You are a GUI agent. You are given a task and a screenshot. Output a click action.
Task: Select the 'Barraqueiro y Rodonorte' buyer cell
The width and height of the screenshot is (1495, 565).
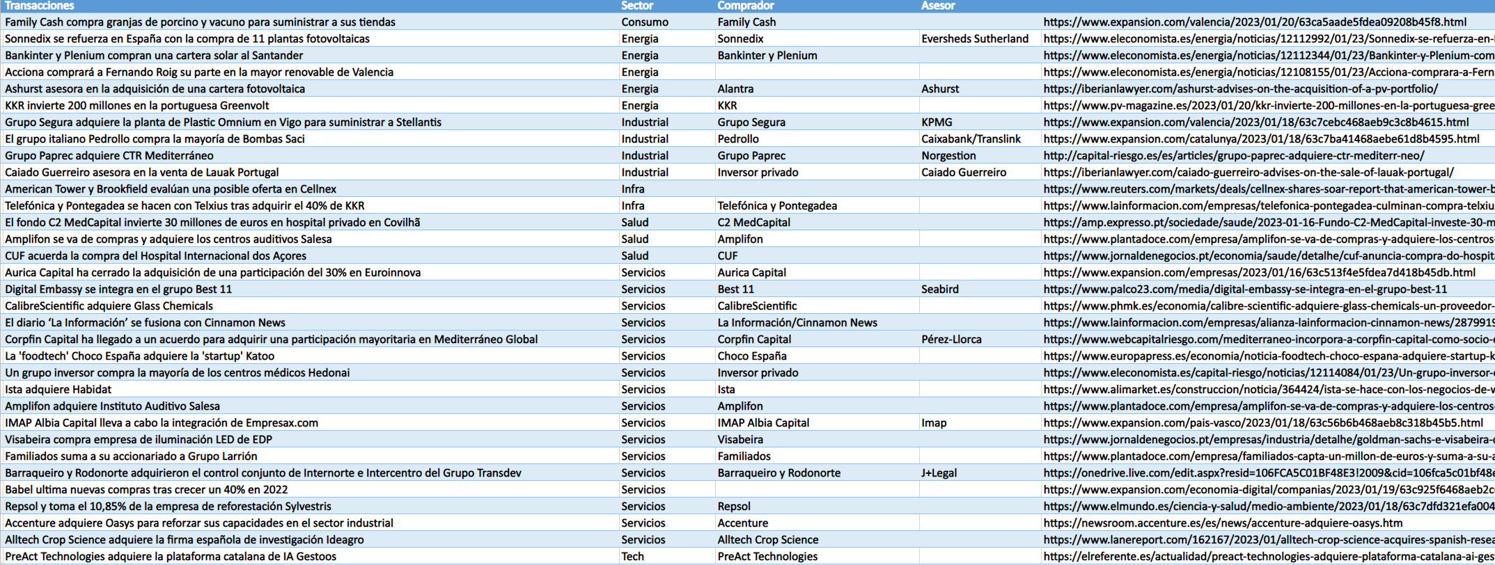click(x=816, y=473)
